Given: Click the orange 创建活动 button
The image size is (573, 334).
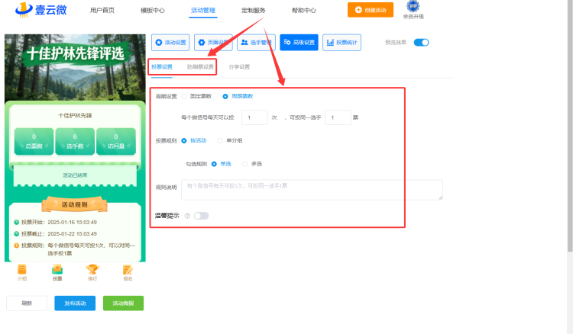Looking at the screenshot, I should (x=371, y=10).
